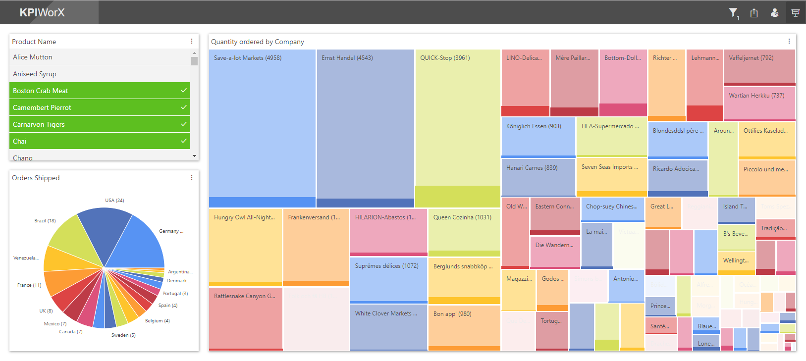Image resolution: width=806 pixels, height=361 pixels.
Task: Select LILA-Supermercado treemap tile
Action: click(x=612, y=137)
